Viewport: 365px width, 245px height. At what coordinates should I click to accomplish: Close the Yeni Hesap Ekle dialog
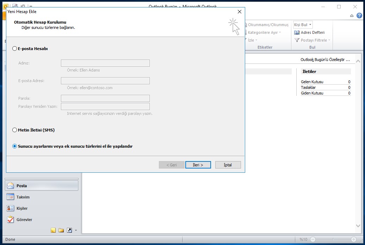click(239, 12)
